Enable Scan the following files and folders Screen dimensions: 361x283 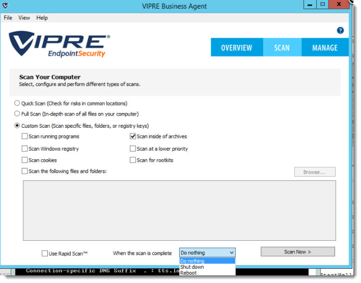coord(24,171)
